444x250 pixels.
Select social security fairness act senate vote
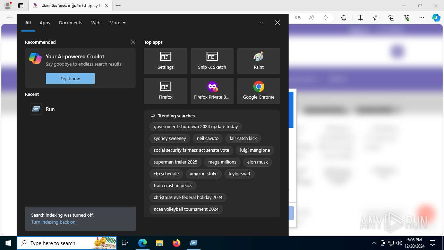point(191,150)
